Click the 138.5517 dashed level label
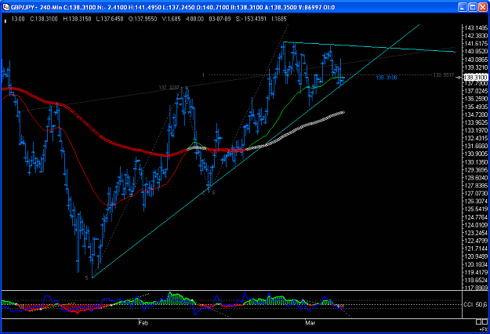The image size is (490, 334). point(444,75)
